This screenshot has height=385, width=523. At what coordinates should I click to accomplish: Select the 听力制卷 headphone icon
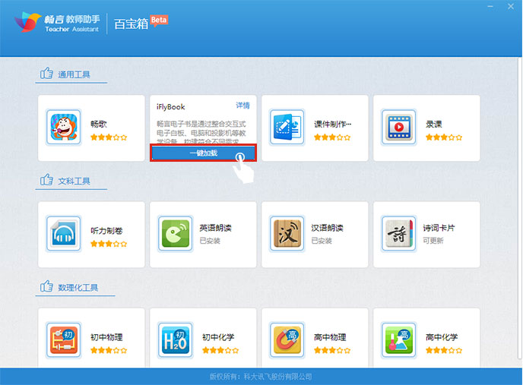[63, 233]
